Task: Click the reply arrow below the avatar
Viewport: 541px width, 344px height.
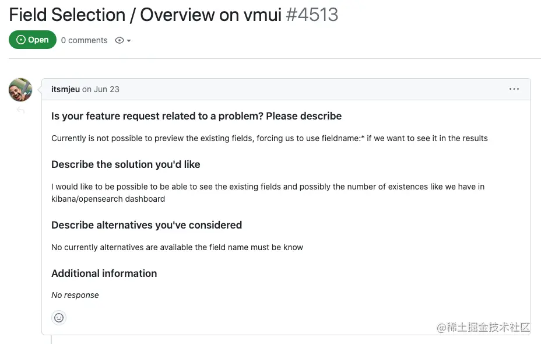Action: point(20,110)
